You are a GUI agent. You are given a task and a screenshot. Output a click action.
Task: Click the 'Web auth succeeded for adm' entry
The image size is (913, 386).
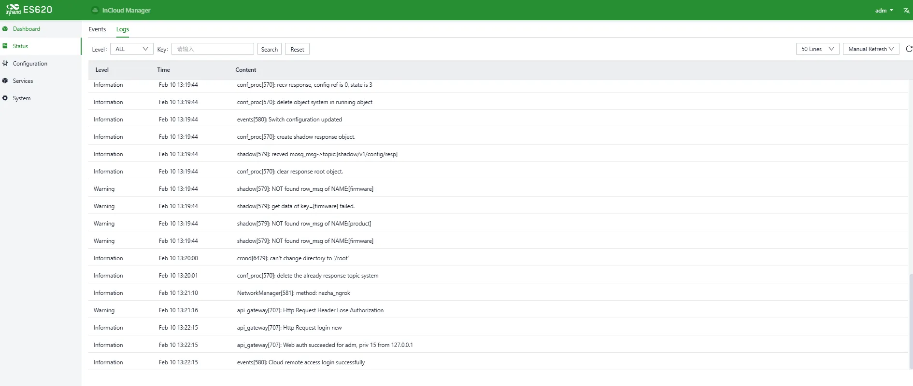click(498, 345)
